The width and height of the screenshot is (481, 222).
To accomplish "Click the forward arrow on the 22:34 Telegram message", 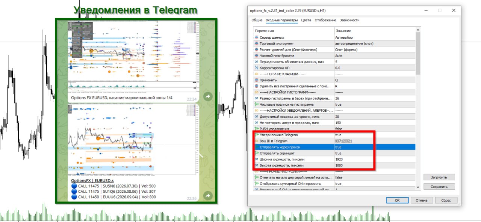I will (208, 97).
